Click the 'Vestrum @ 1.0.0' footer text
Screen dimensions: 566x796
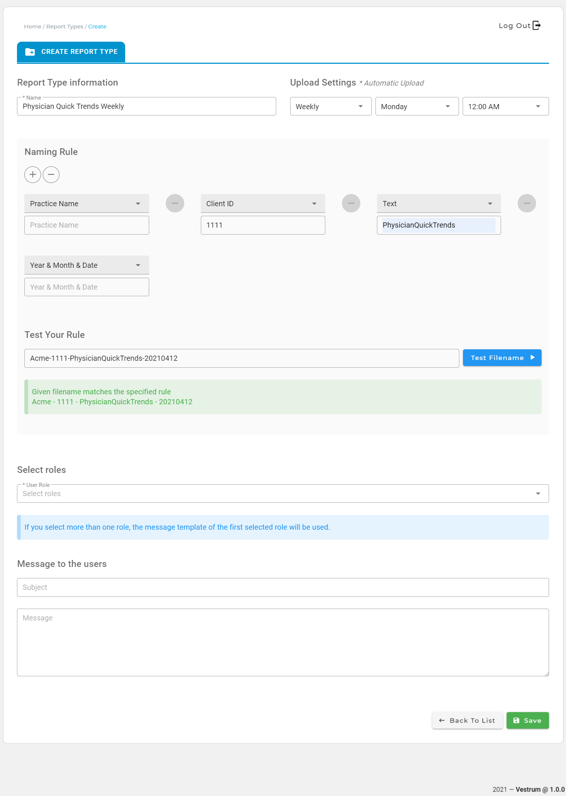[x=540, y=789]
